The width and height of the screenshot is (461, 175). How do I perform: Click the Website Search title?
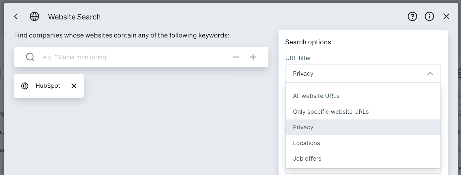pos(74,17)
